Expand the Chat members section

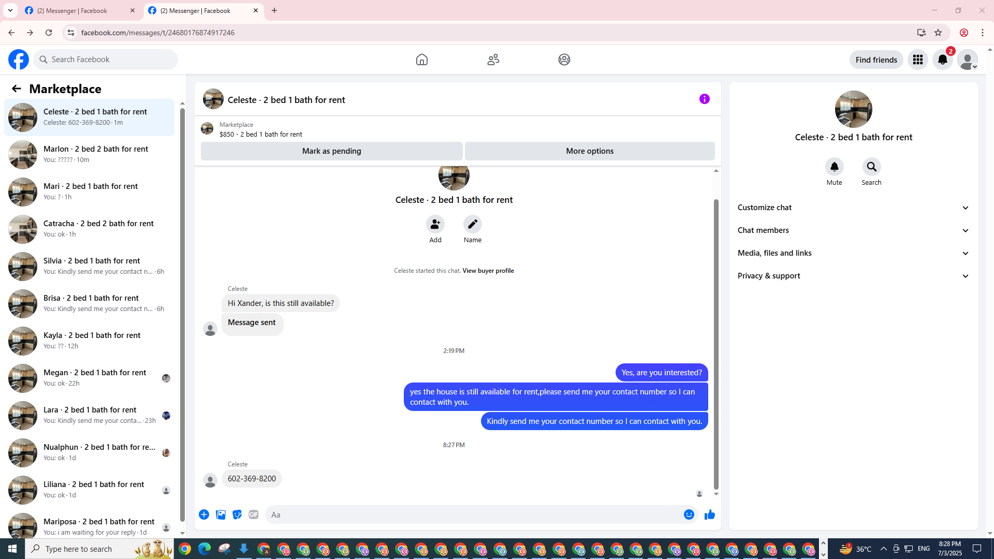853,230
